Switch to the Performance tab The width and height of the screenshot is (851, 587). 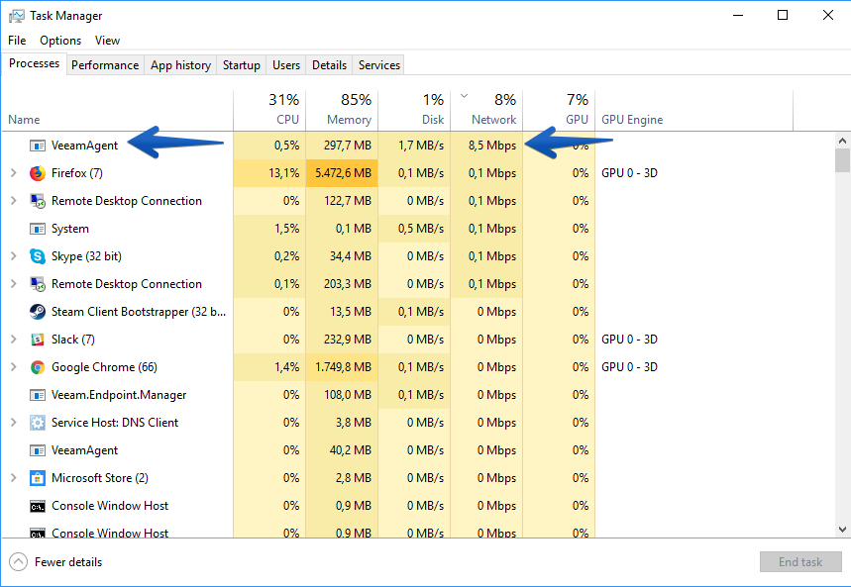pyautogui.click(x=105, y=65)
